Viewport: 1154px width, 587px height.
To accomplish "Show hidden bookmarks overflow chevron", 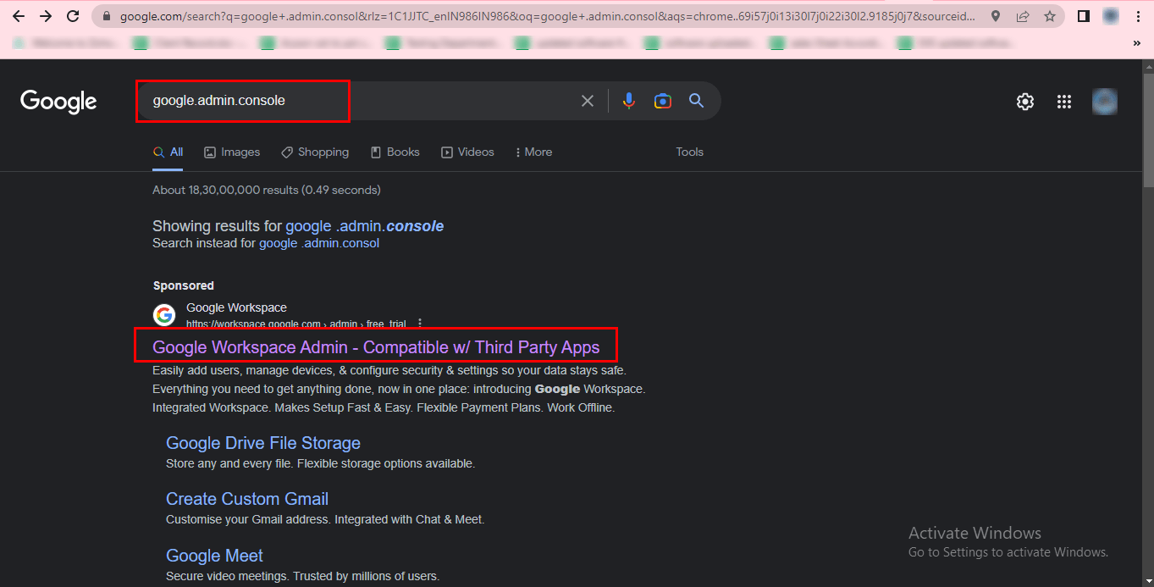I will click(x=1136, y=42).
